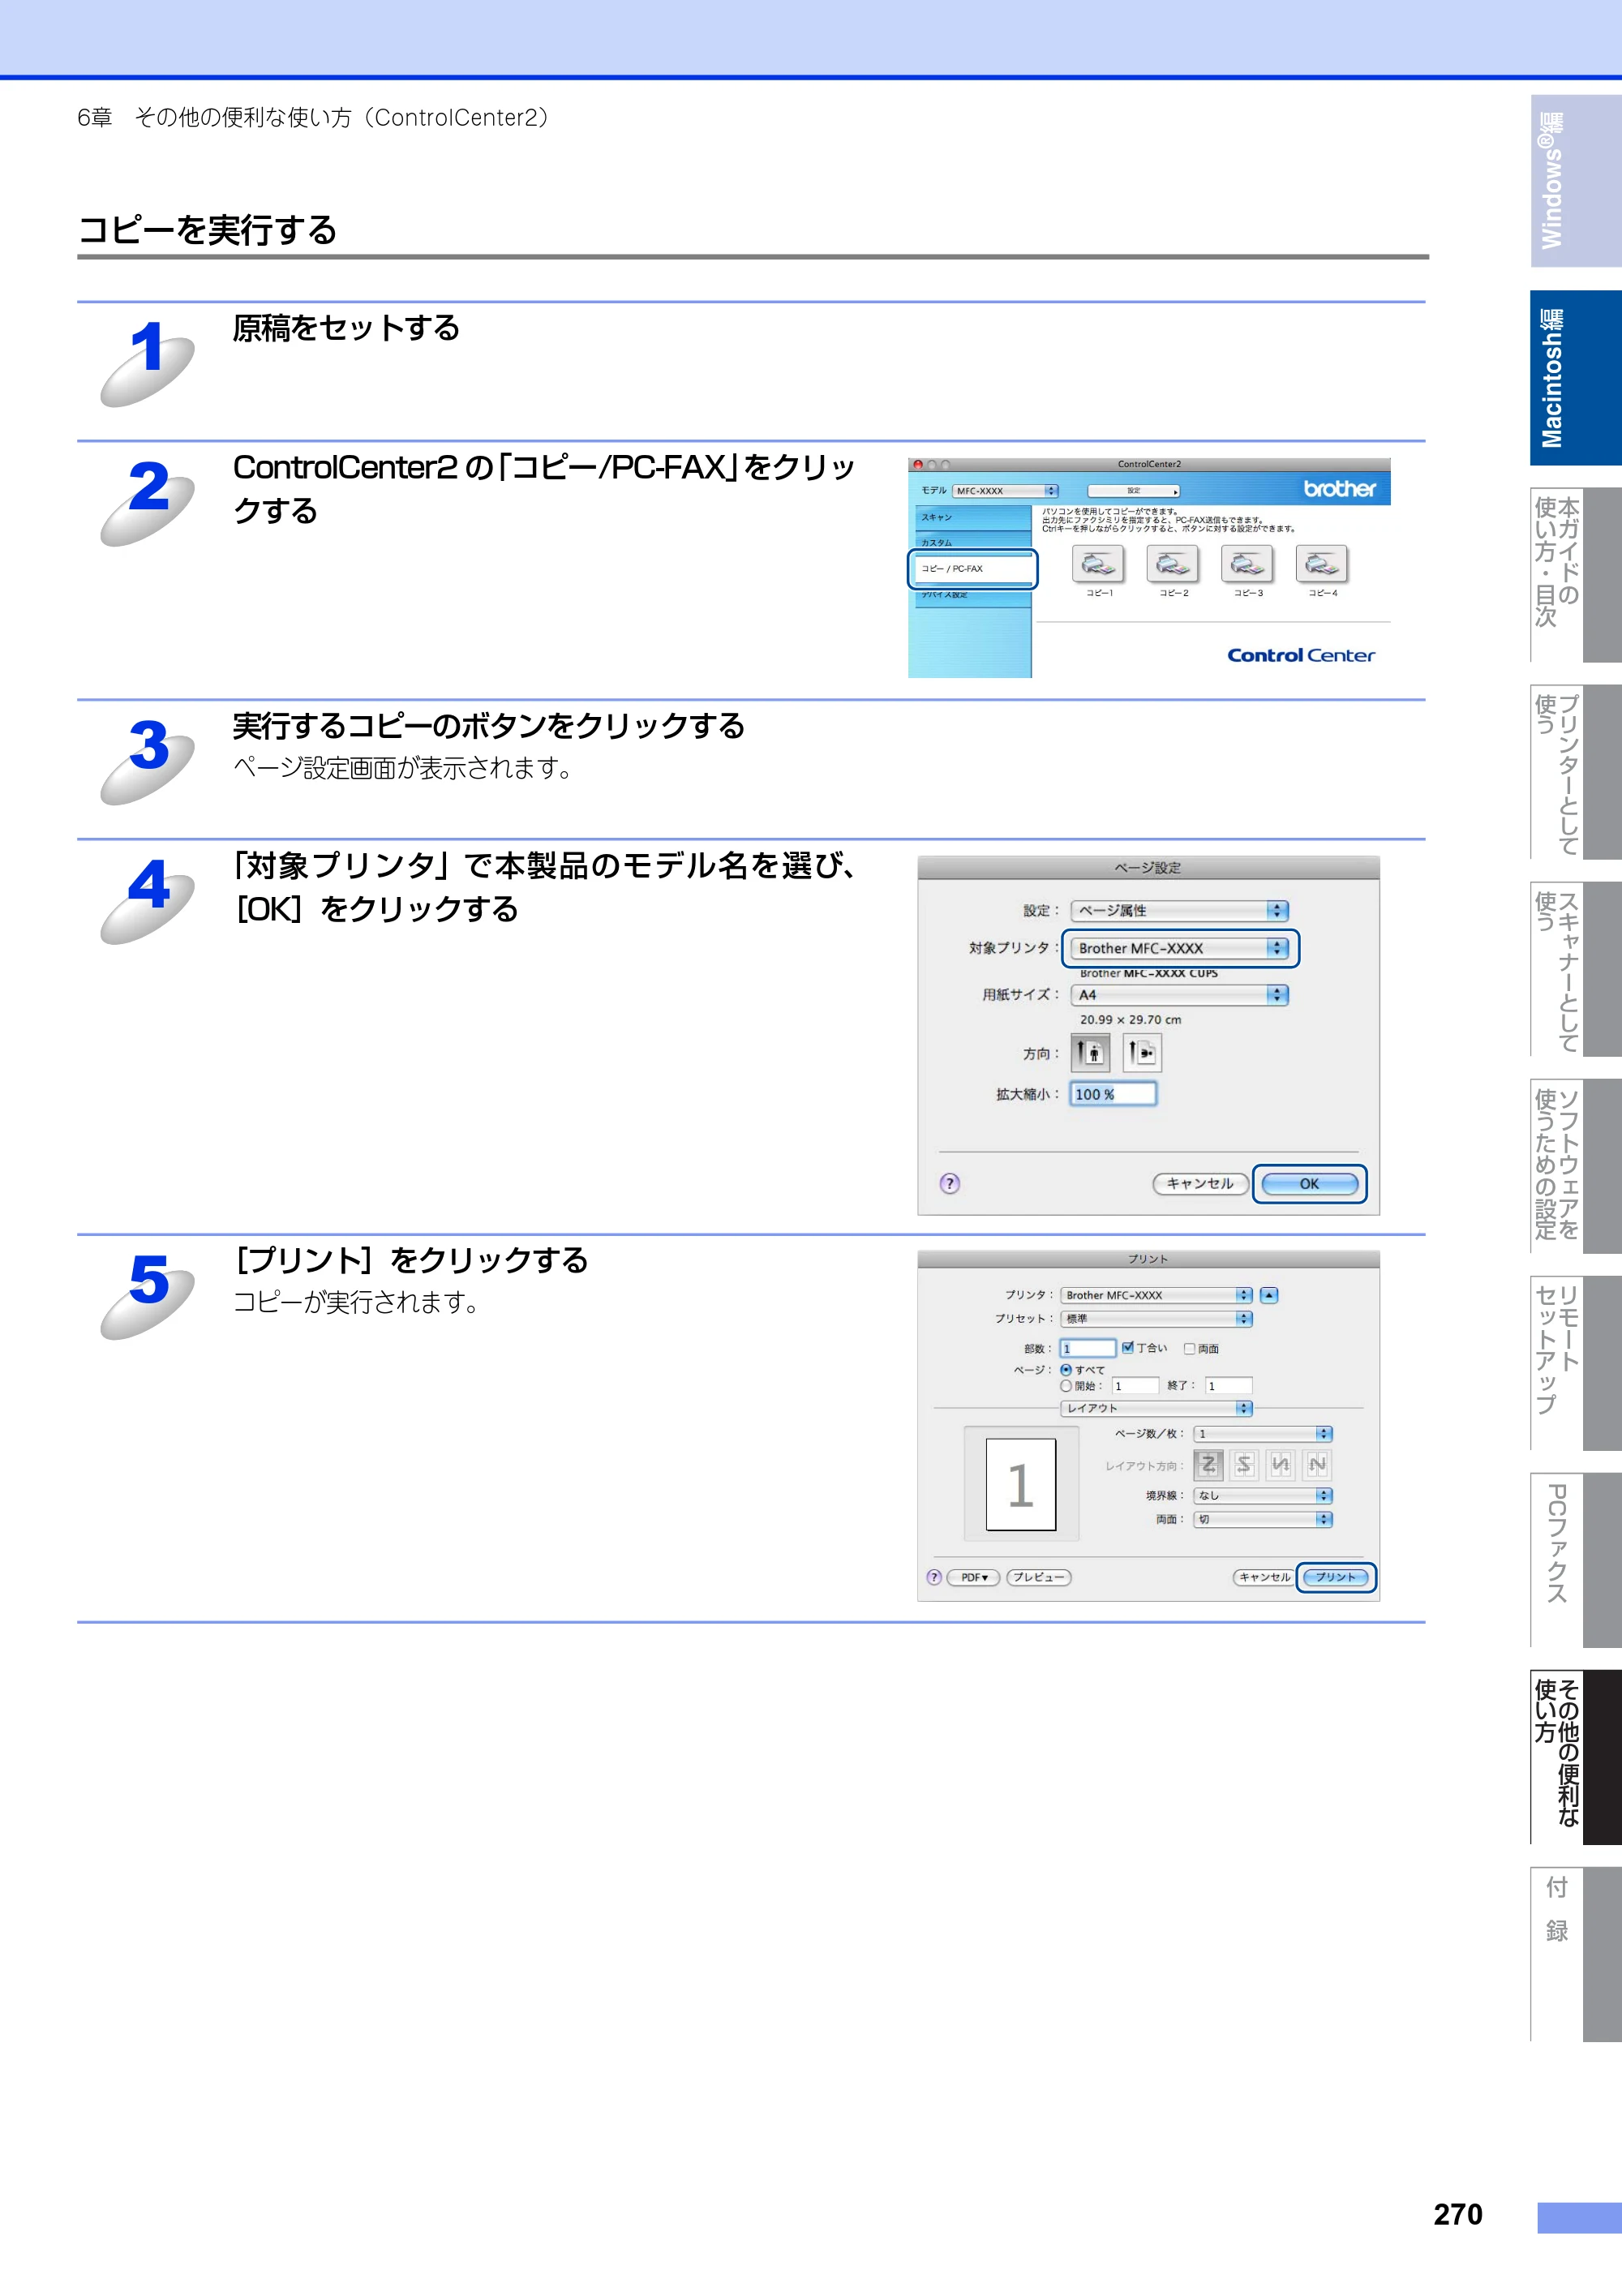This screenshot has width=1622, height=2296.
Task: Open the 両面 切 dropdown
Action: tap(1263, 1519)
